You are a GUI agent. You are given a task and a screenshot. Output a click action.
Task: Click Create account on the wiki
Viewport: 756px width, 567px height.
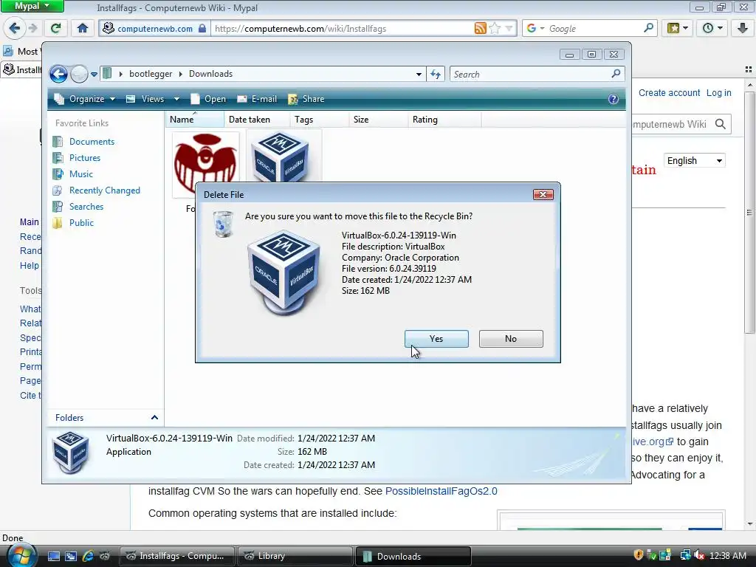tap(669, 92)
